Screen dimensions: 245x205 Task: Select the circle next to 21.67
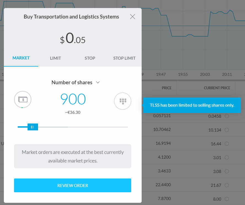point(227,185)
